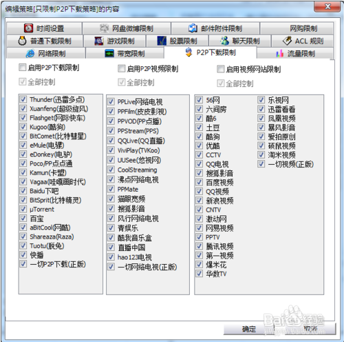Uncheck 优酷 in the video sites list
Image resolution: width=344 pixels, height=342 pixels.
(x=199, y=145)
